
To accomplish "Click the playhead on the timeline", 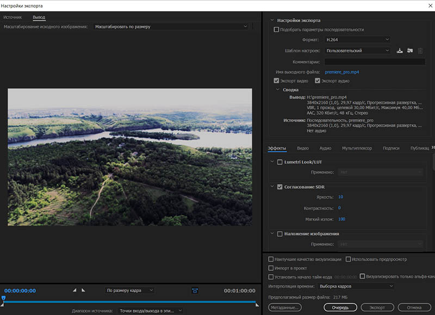I will (x=3, y=298).
